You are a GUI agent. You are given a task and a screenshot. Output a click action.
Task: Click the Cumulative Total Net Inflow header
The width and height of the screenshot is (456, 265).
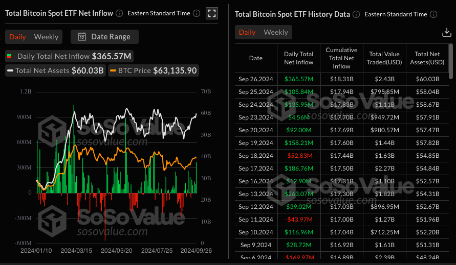(341, 58)
